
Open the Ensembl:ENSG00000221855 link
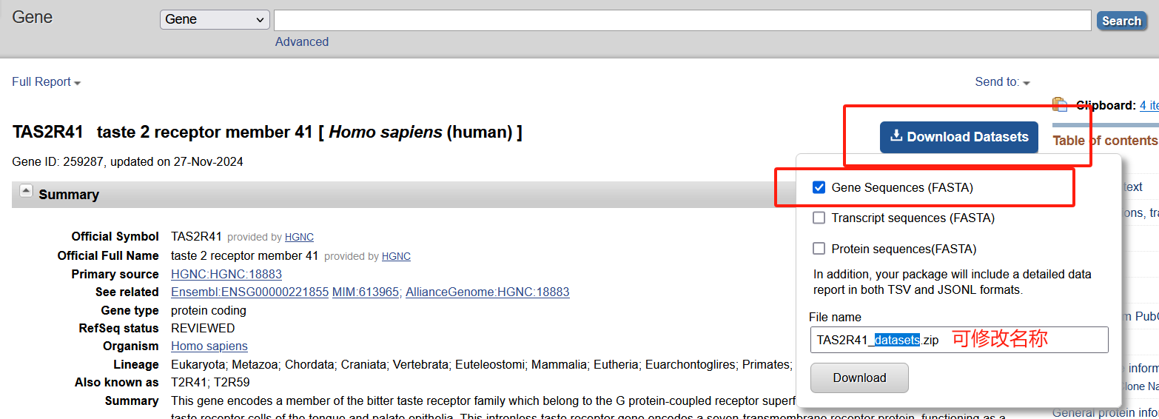[249, 292]
